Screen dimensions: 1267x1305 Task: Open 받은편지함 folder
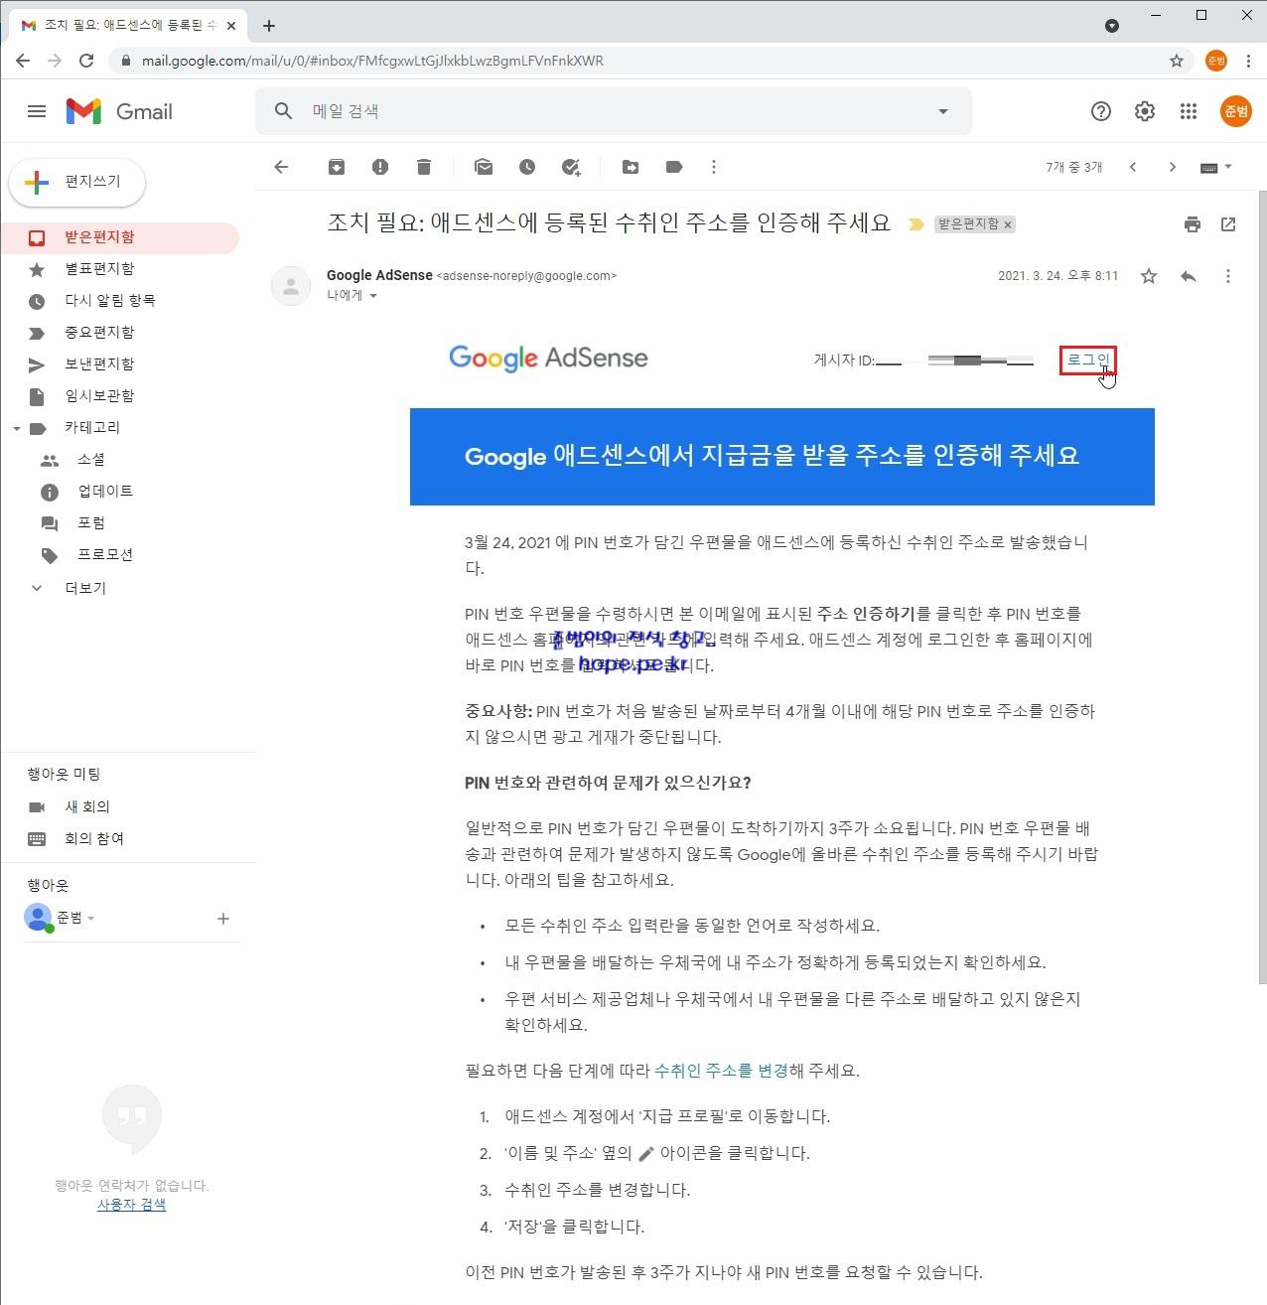(119, 237)
